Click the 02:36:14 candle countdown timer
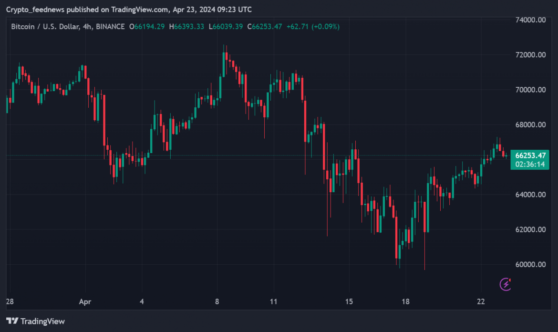This screenshot has width=558, height=332. click(529, 164)
